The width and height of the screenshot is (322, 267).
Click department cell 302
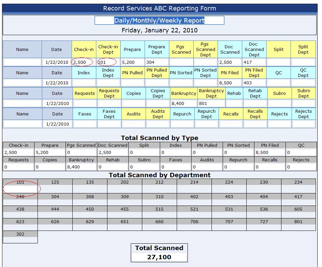tap(20, 234)
